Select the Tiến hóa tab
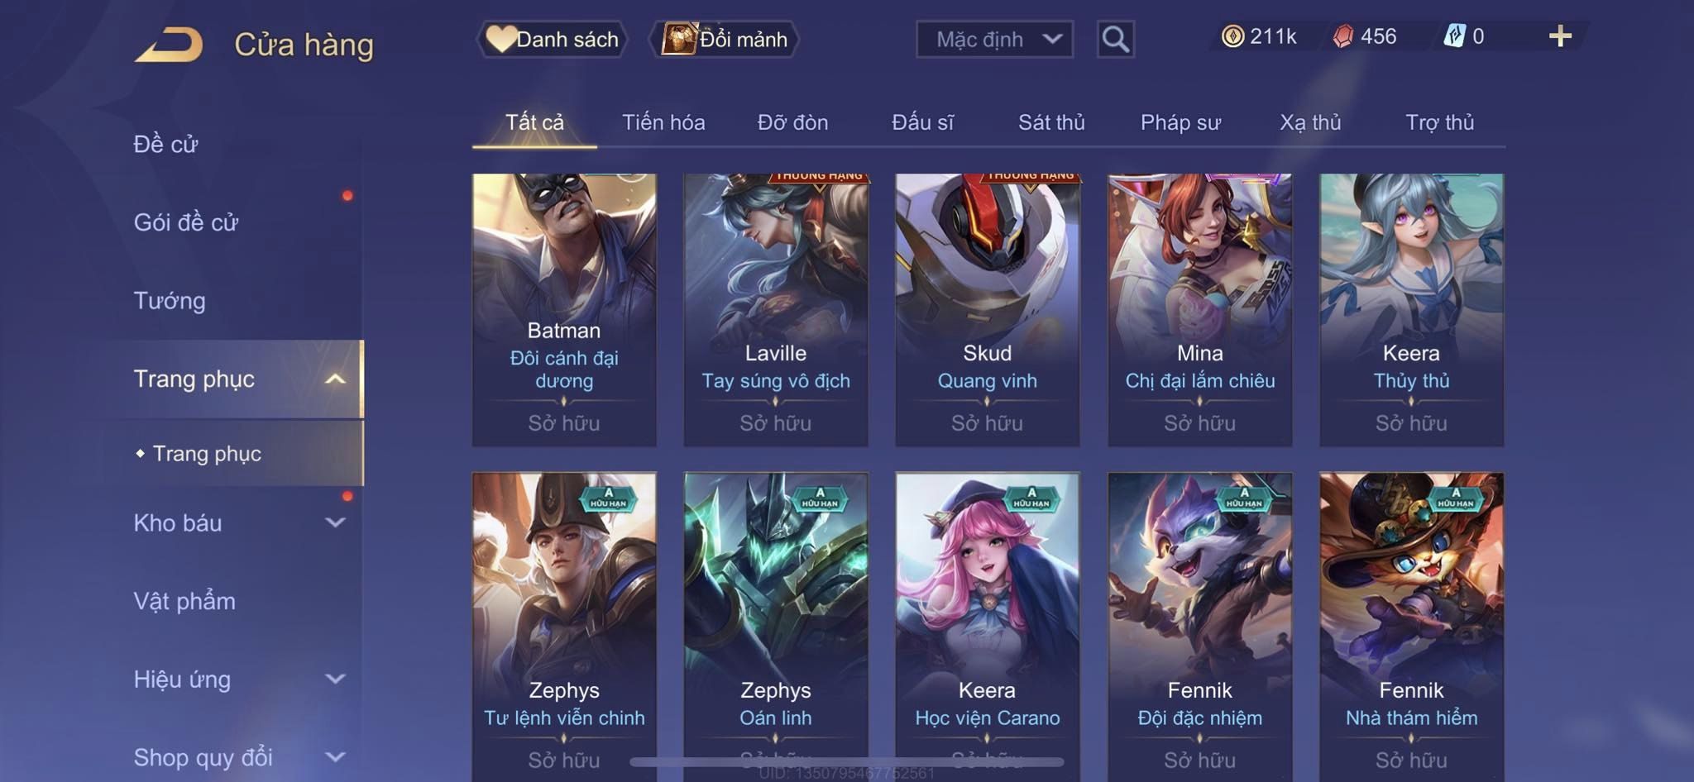 pyautogui.click(x=663, y=122)
